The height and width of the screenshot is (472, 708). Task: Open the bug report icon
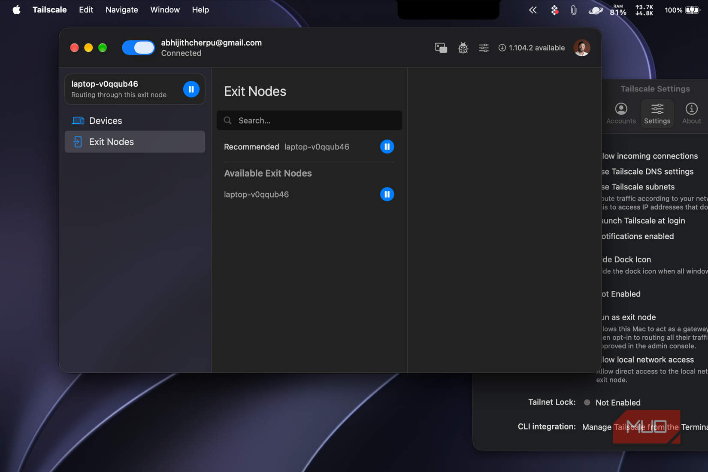click(463, 48)
